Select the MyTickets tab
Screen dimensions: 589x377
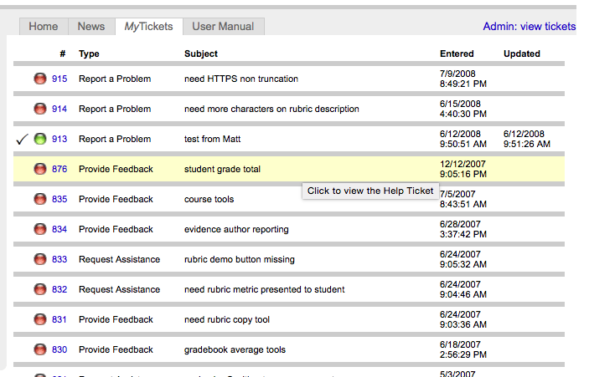click(x=148, y=26)
